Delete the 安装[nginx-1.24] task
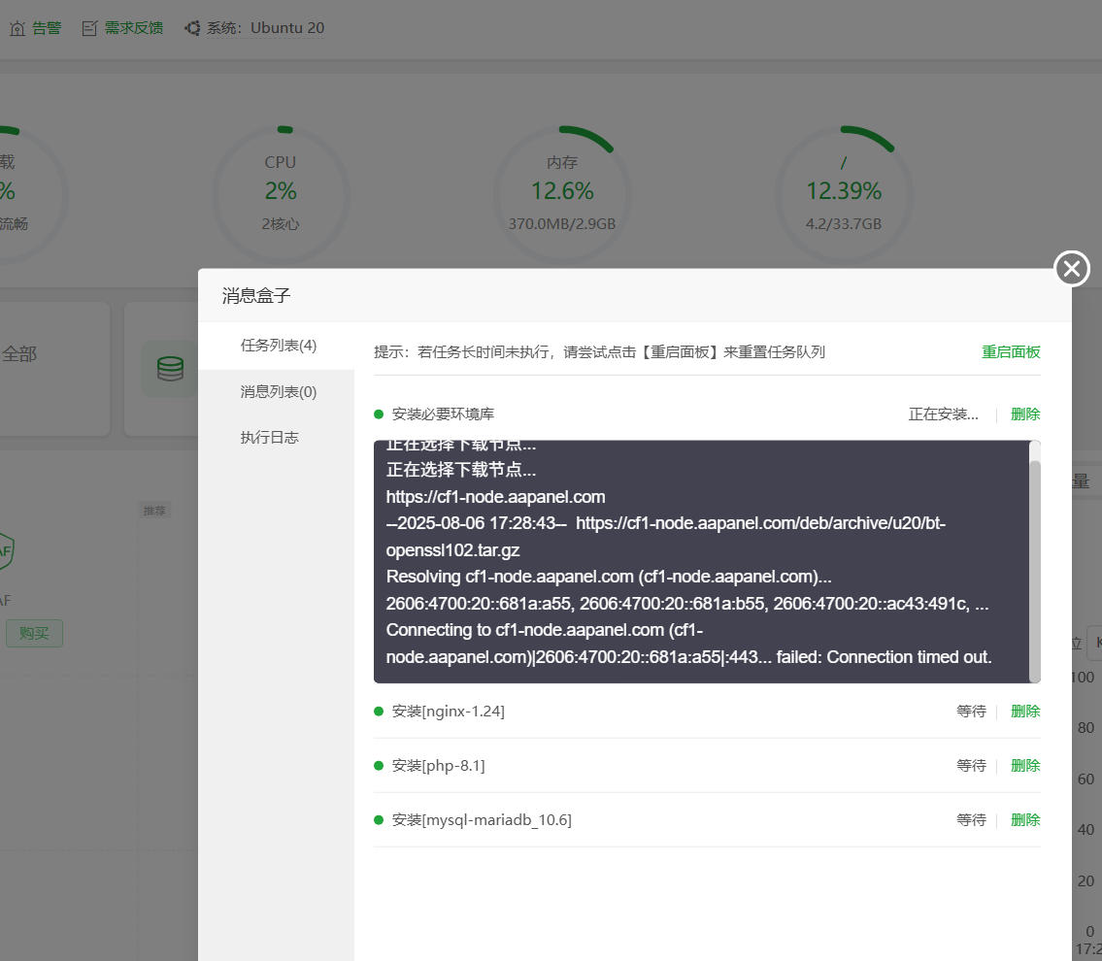Viewport: 1102px width, 961px height. click(1025, 712)
